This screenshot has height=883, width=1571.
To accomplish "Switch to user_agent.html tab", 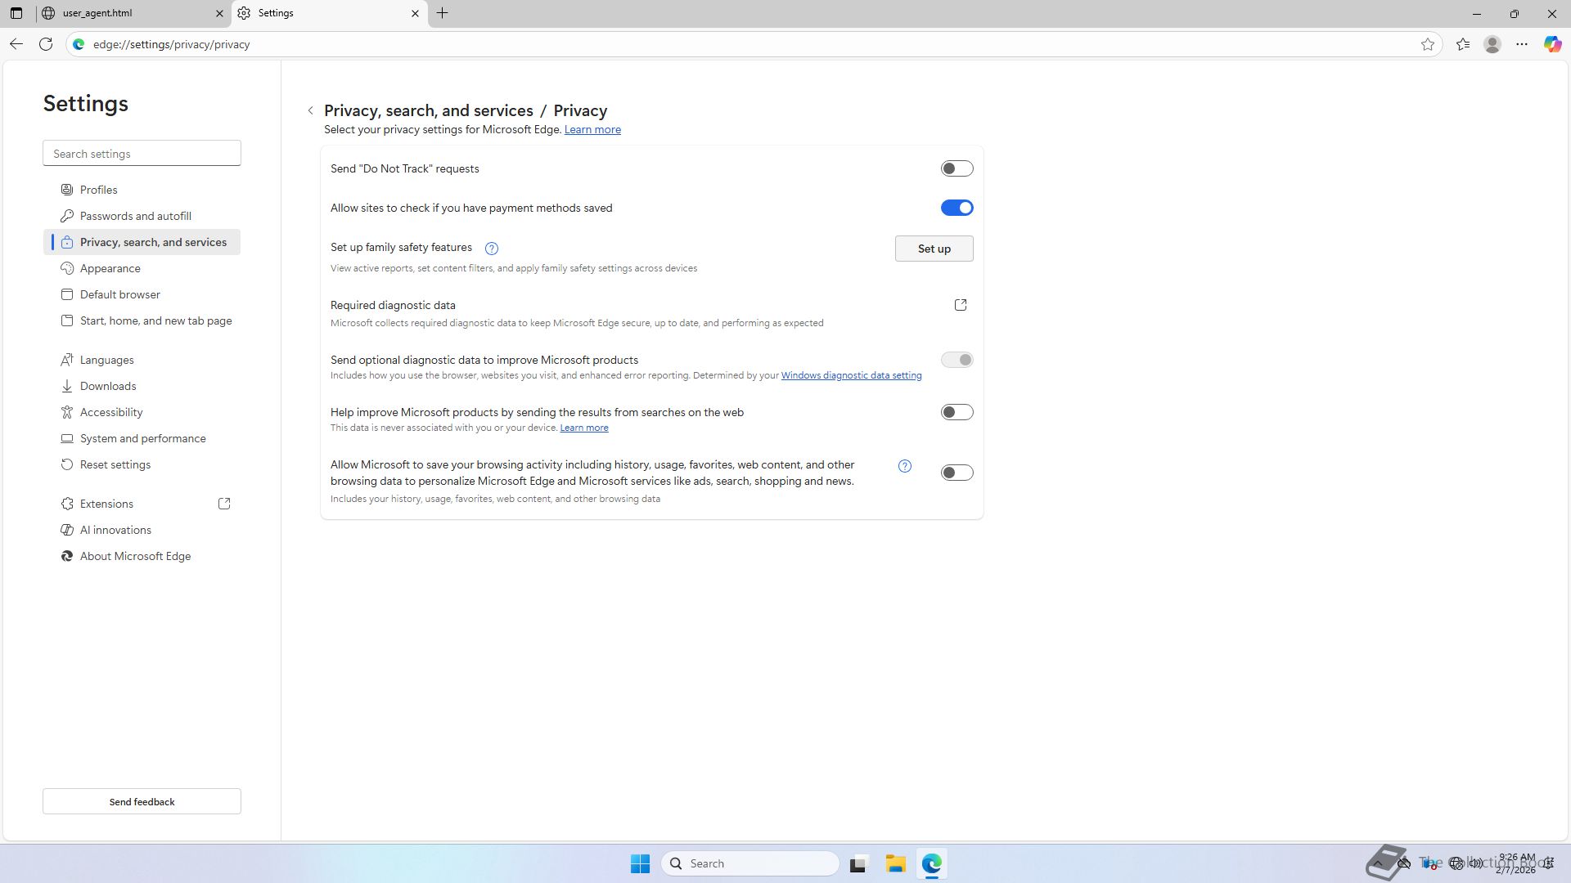I will click(123, 13).
